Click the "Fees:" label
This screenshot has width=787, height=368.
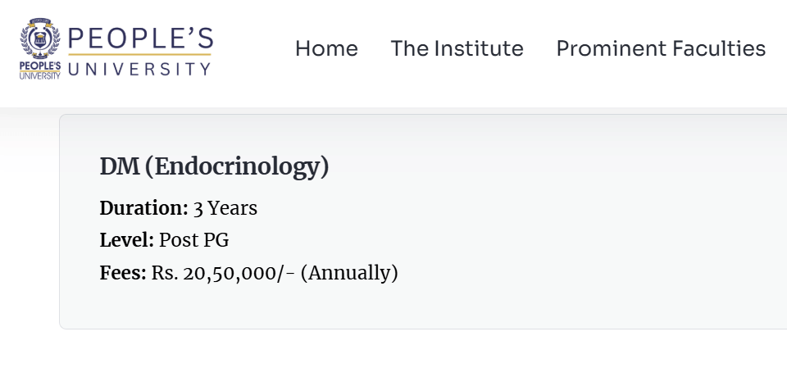click(x=123, y=272)
